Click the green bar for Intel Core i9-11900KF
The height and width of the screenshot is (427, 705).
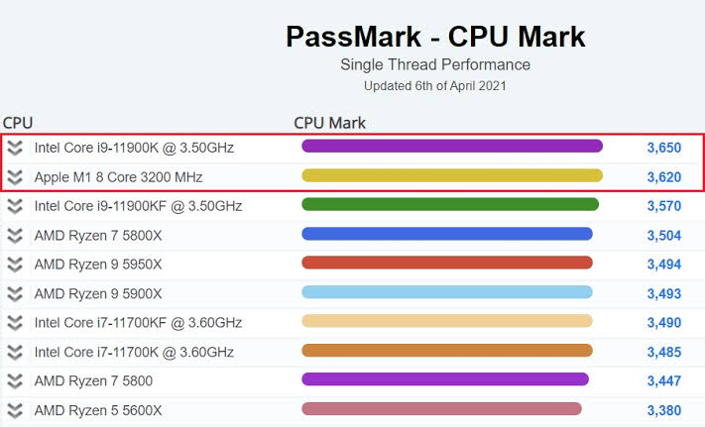[x=450, y=205]
